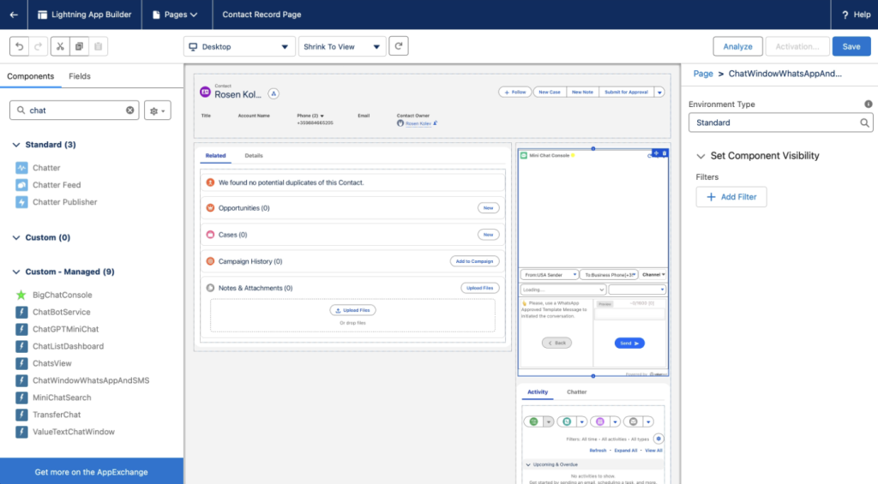Click Get more on the AppExchange
The image size is (878, 484).
(x=91, y=472)
